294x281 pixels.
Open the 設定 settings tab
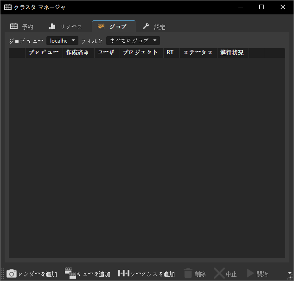click(x=154, y=26)
